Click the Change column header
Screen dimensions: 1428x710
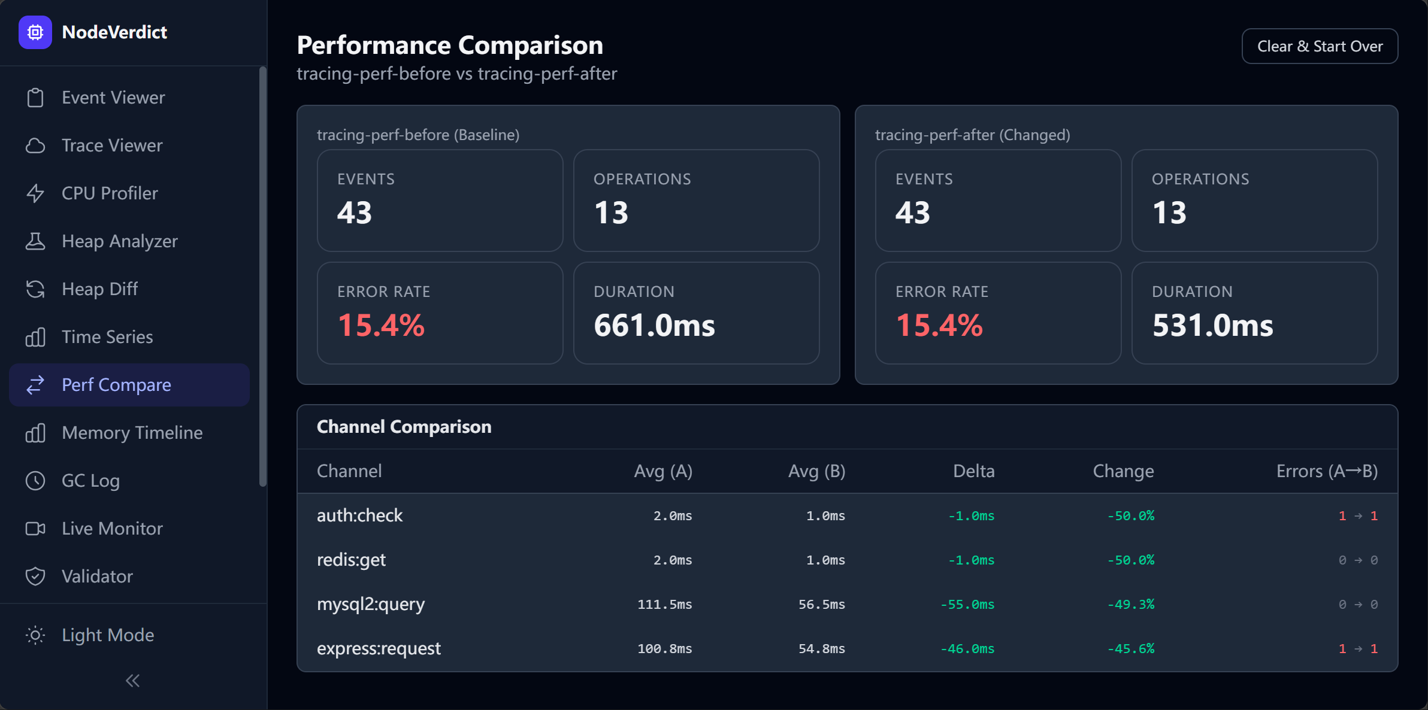point(1123,471)
